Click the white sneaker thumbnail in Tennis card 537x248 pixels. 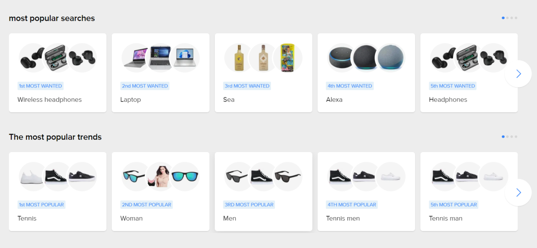coord(33,177)
